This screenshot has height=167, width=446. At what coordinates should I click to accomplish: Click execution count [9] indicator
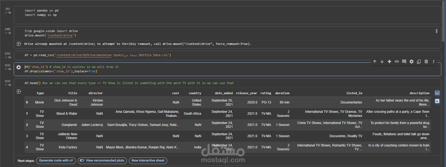8,9
